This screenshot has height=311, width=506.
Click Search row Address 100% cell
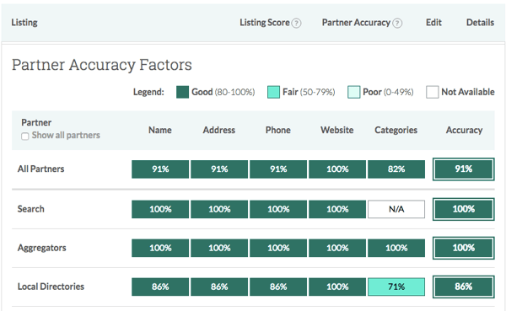[219, 209]
